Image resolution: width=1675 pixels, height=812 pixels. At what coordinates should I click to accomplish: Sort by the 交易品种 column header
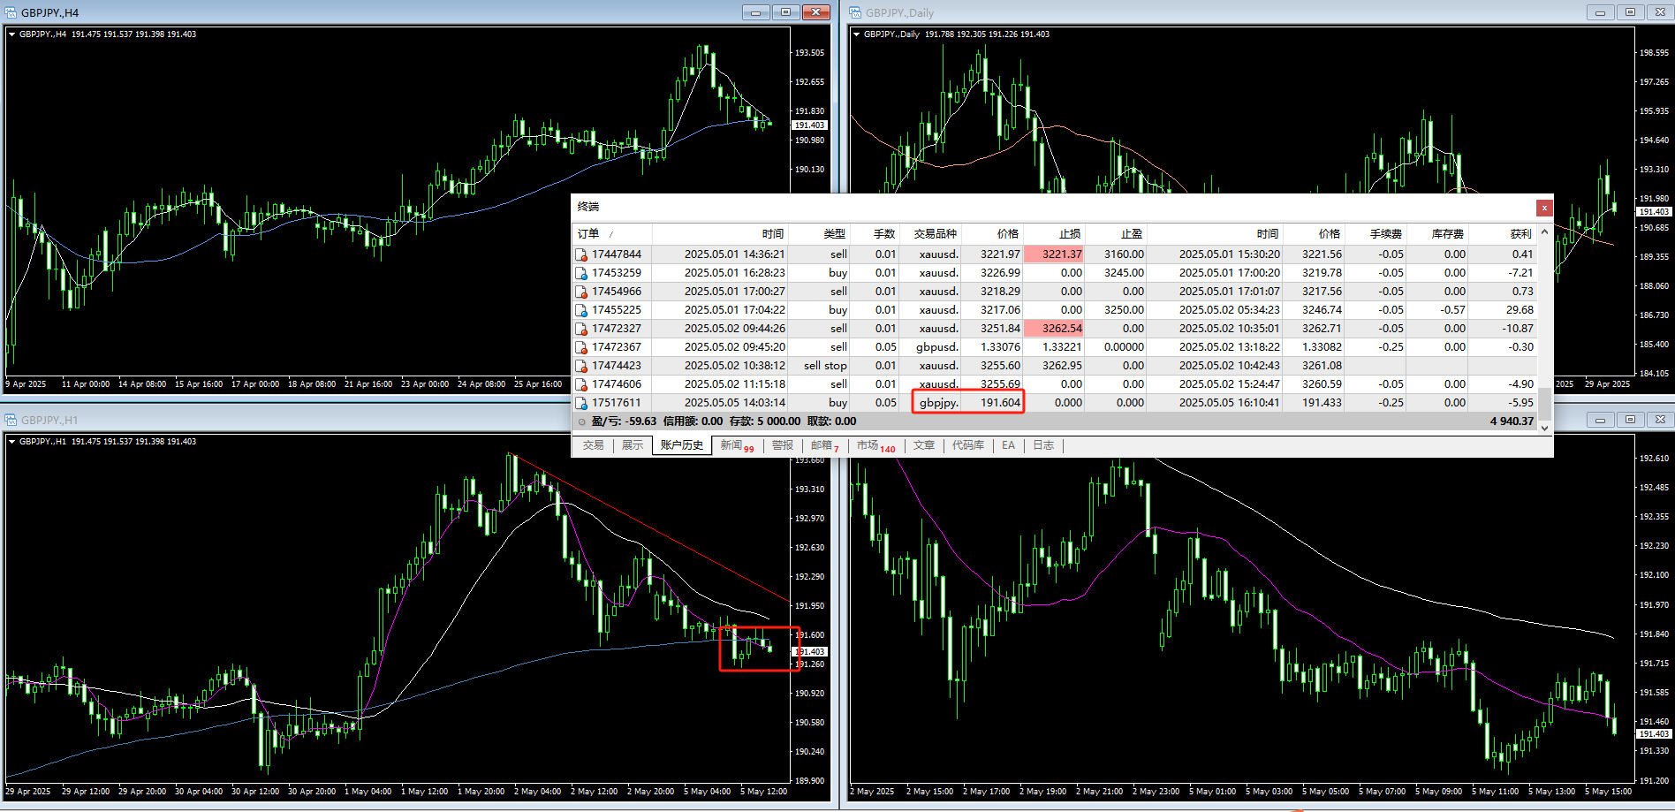935,234
